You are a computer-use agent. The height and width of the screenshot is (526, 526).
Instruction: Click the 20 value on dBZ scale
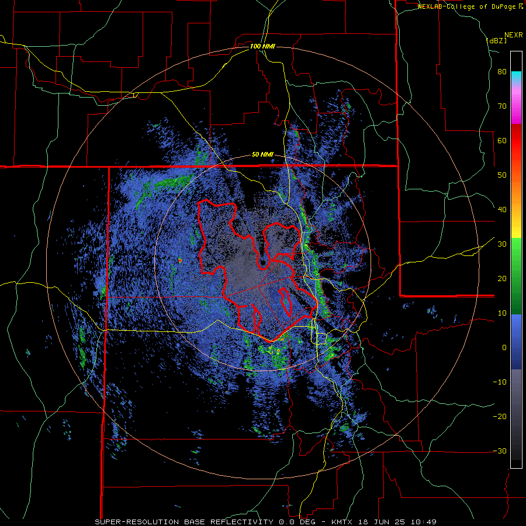(x=502, y=279)
